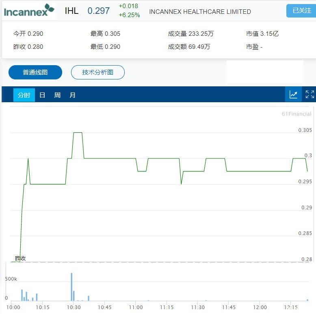The image size is (316, 314).
Task: Click the 成交量 233.25万 volume value
Action: coord(190,34)
